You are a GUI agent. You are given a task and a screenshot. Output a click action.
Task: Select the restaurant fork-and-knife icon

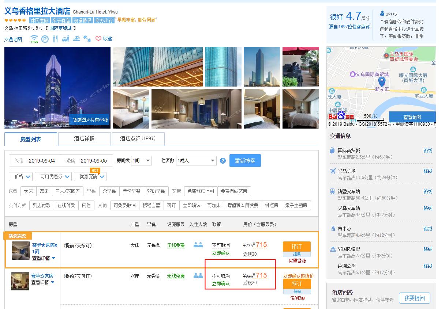[x=55, y=38]
